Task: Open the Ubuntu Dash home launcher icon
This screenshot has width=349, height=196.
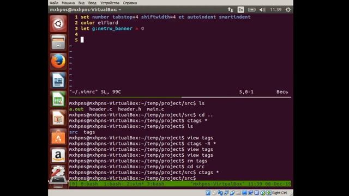Action: [58, 23]
